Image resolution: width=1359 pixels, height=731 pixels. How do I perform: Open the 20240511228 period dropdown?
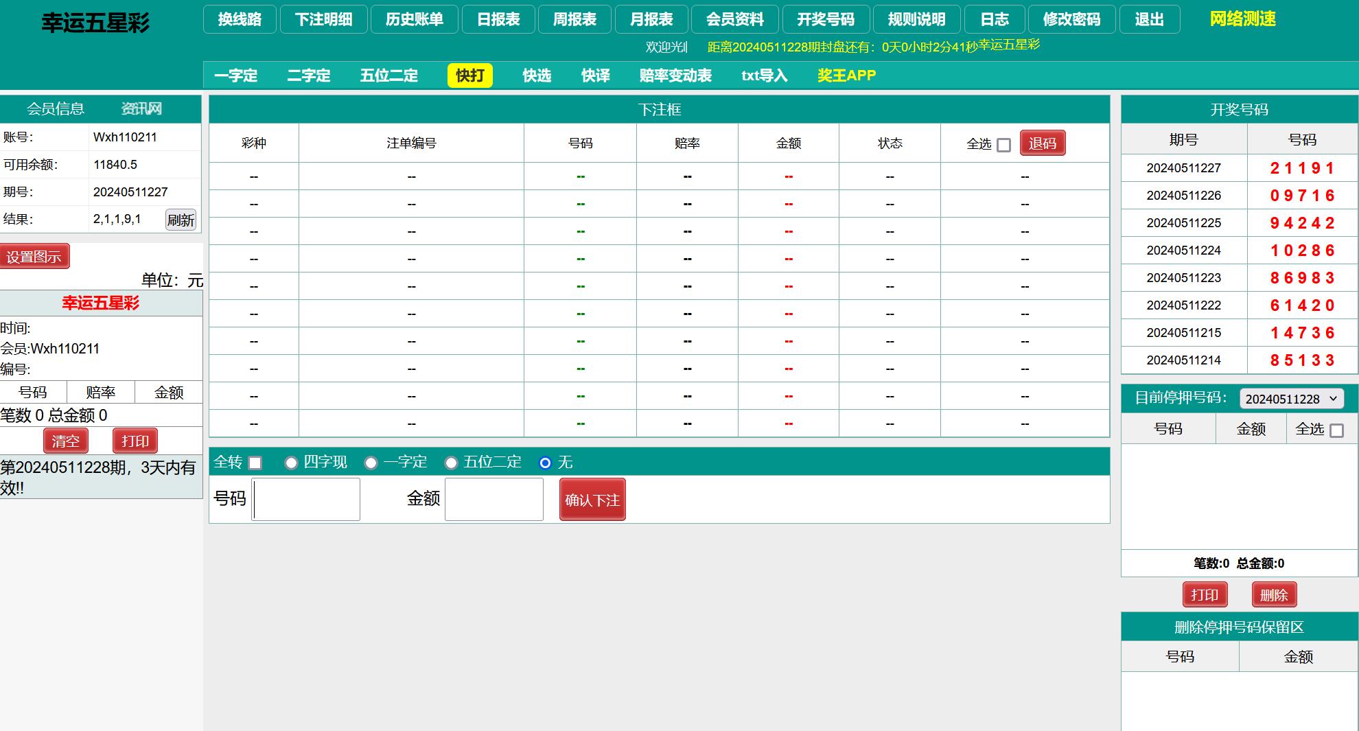point(1291,399)
